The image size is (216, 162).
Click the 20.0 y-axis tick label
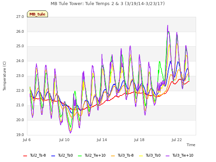pyautogui.click(x=20, y=120)
